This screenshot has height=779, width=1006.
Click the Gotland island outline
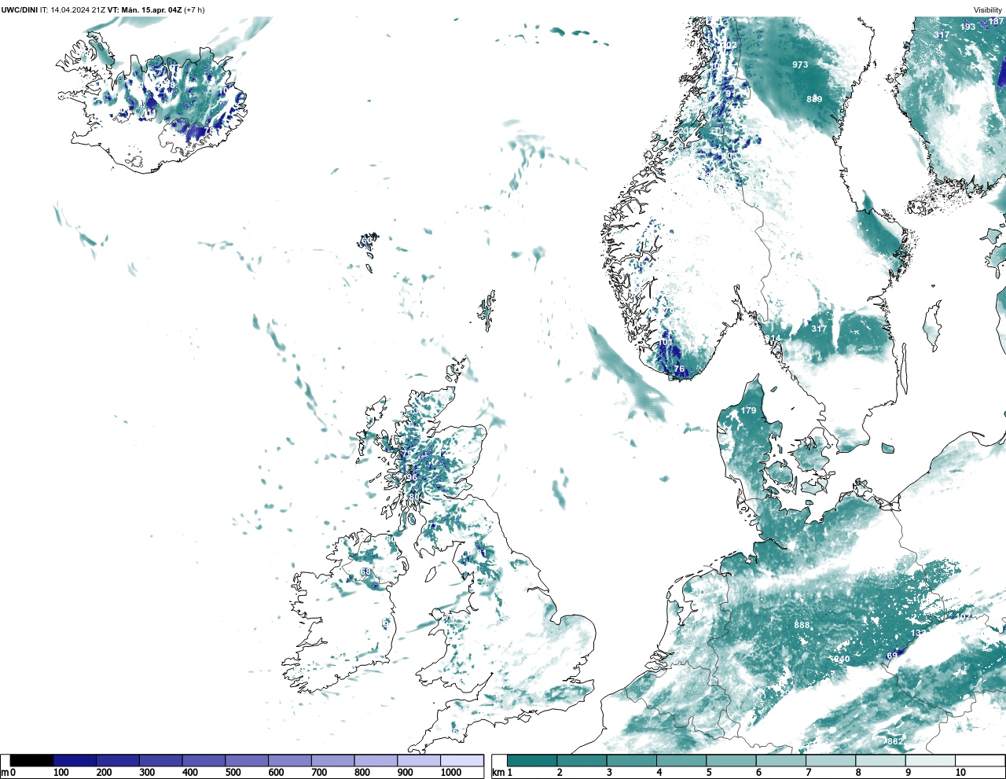932,326
